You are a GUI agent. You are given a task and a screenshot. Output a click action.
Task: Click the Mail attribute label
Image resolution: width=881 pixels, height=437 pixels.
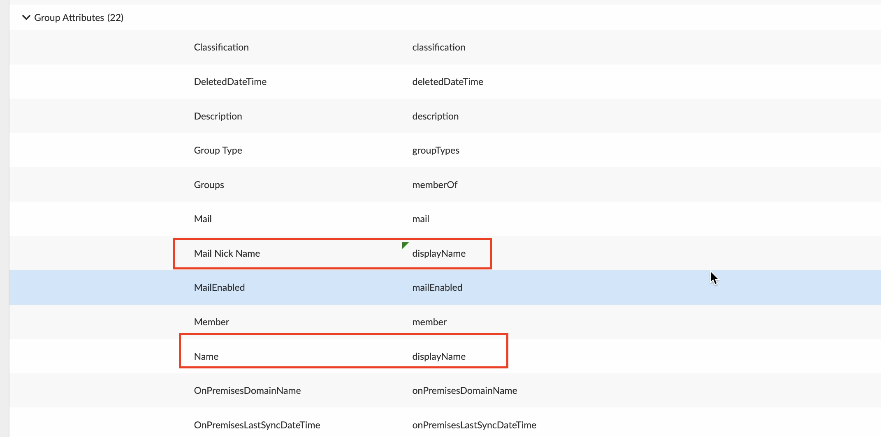pyautogui.click(x=203, y=219)
